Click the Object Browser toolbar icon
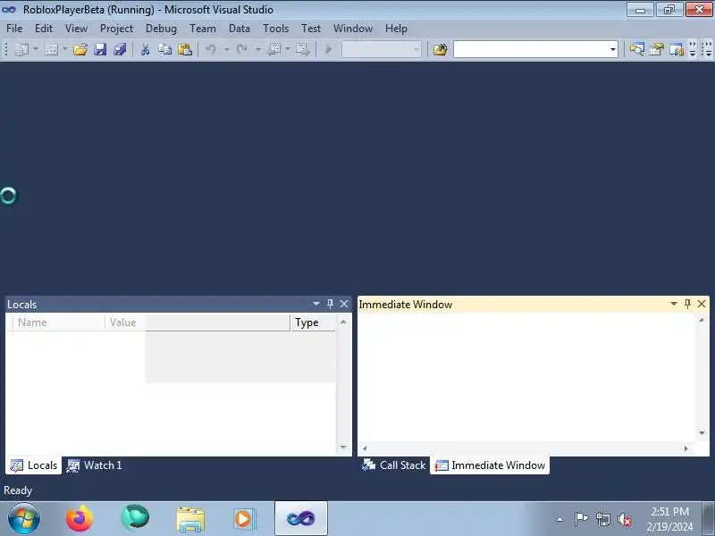 coord(677,49)
